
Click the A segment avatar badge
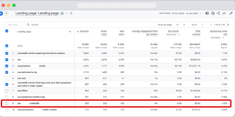[x=1, y=13]
